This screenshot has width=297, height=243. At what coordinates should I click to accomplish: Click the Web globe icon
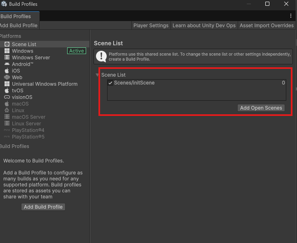7,78
